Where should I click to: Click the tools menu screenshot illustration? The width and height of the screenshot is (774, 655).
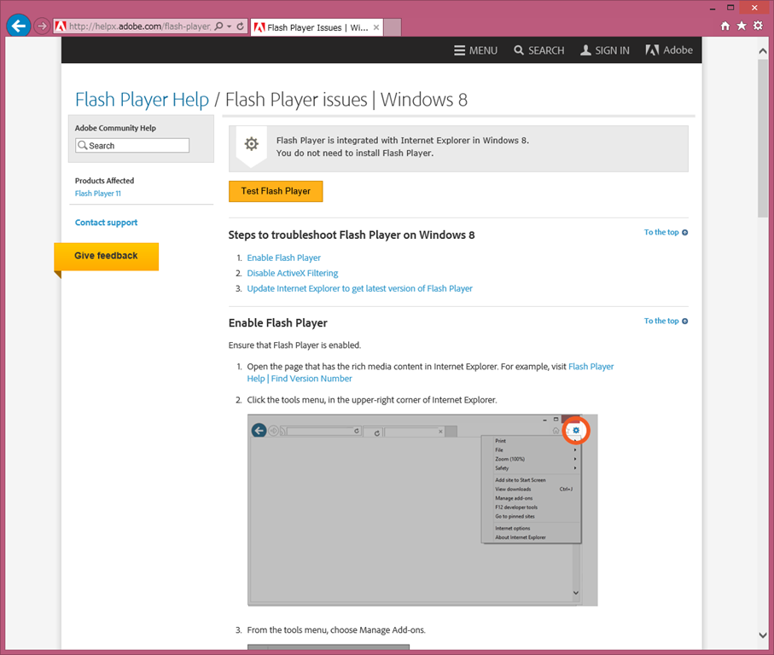422,510
